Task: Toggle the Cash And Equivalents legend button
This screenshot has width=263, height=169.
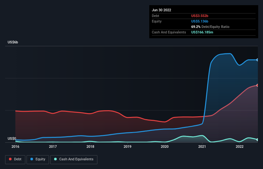Action: 74,159
